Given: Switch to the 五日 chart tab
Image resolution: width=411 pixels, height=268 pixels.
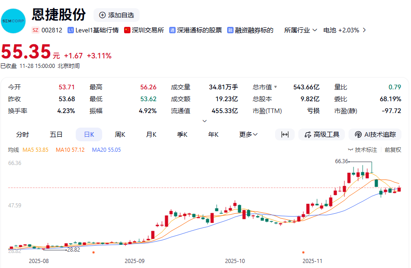Looking at the screenshot, I should pos(56,134).
